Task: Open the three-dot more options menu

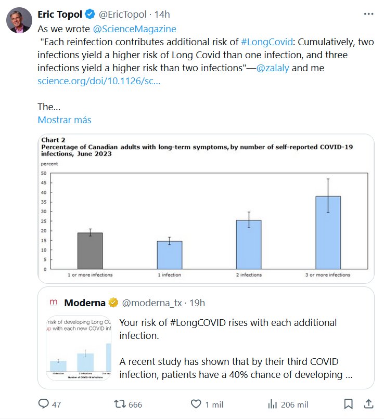Action: (x=369, y=14)
